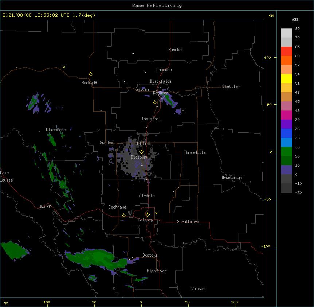This screenshot has height=307, width=314.
Task: Click the Cochrane town label
Action: tap(117, 207)
